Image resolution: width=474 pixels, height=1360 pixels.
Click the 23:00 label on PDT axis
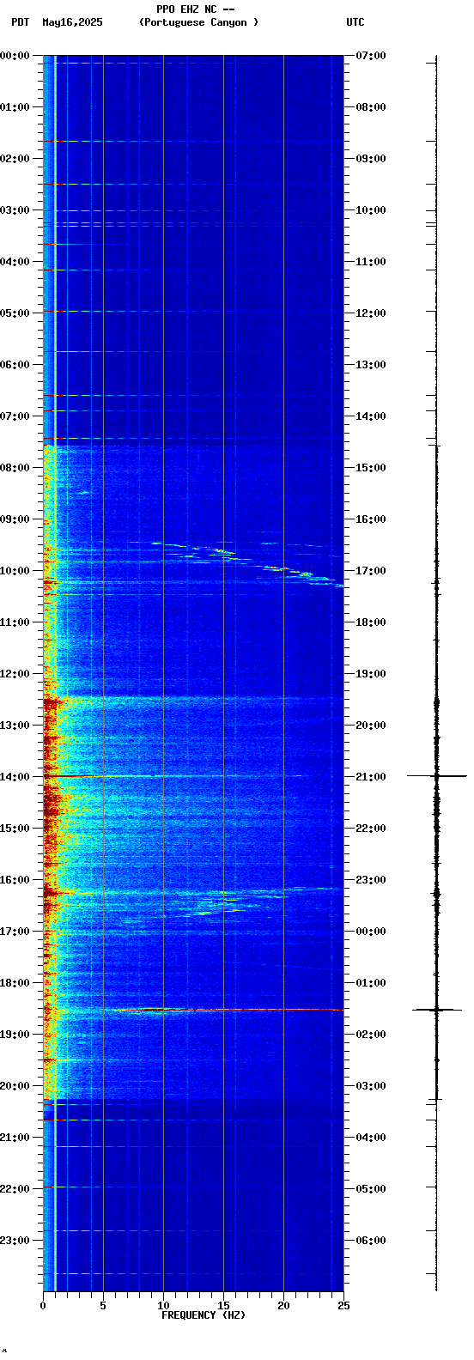click(15, 1241)
